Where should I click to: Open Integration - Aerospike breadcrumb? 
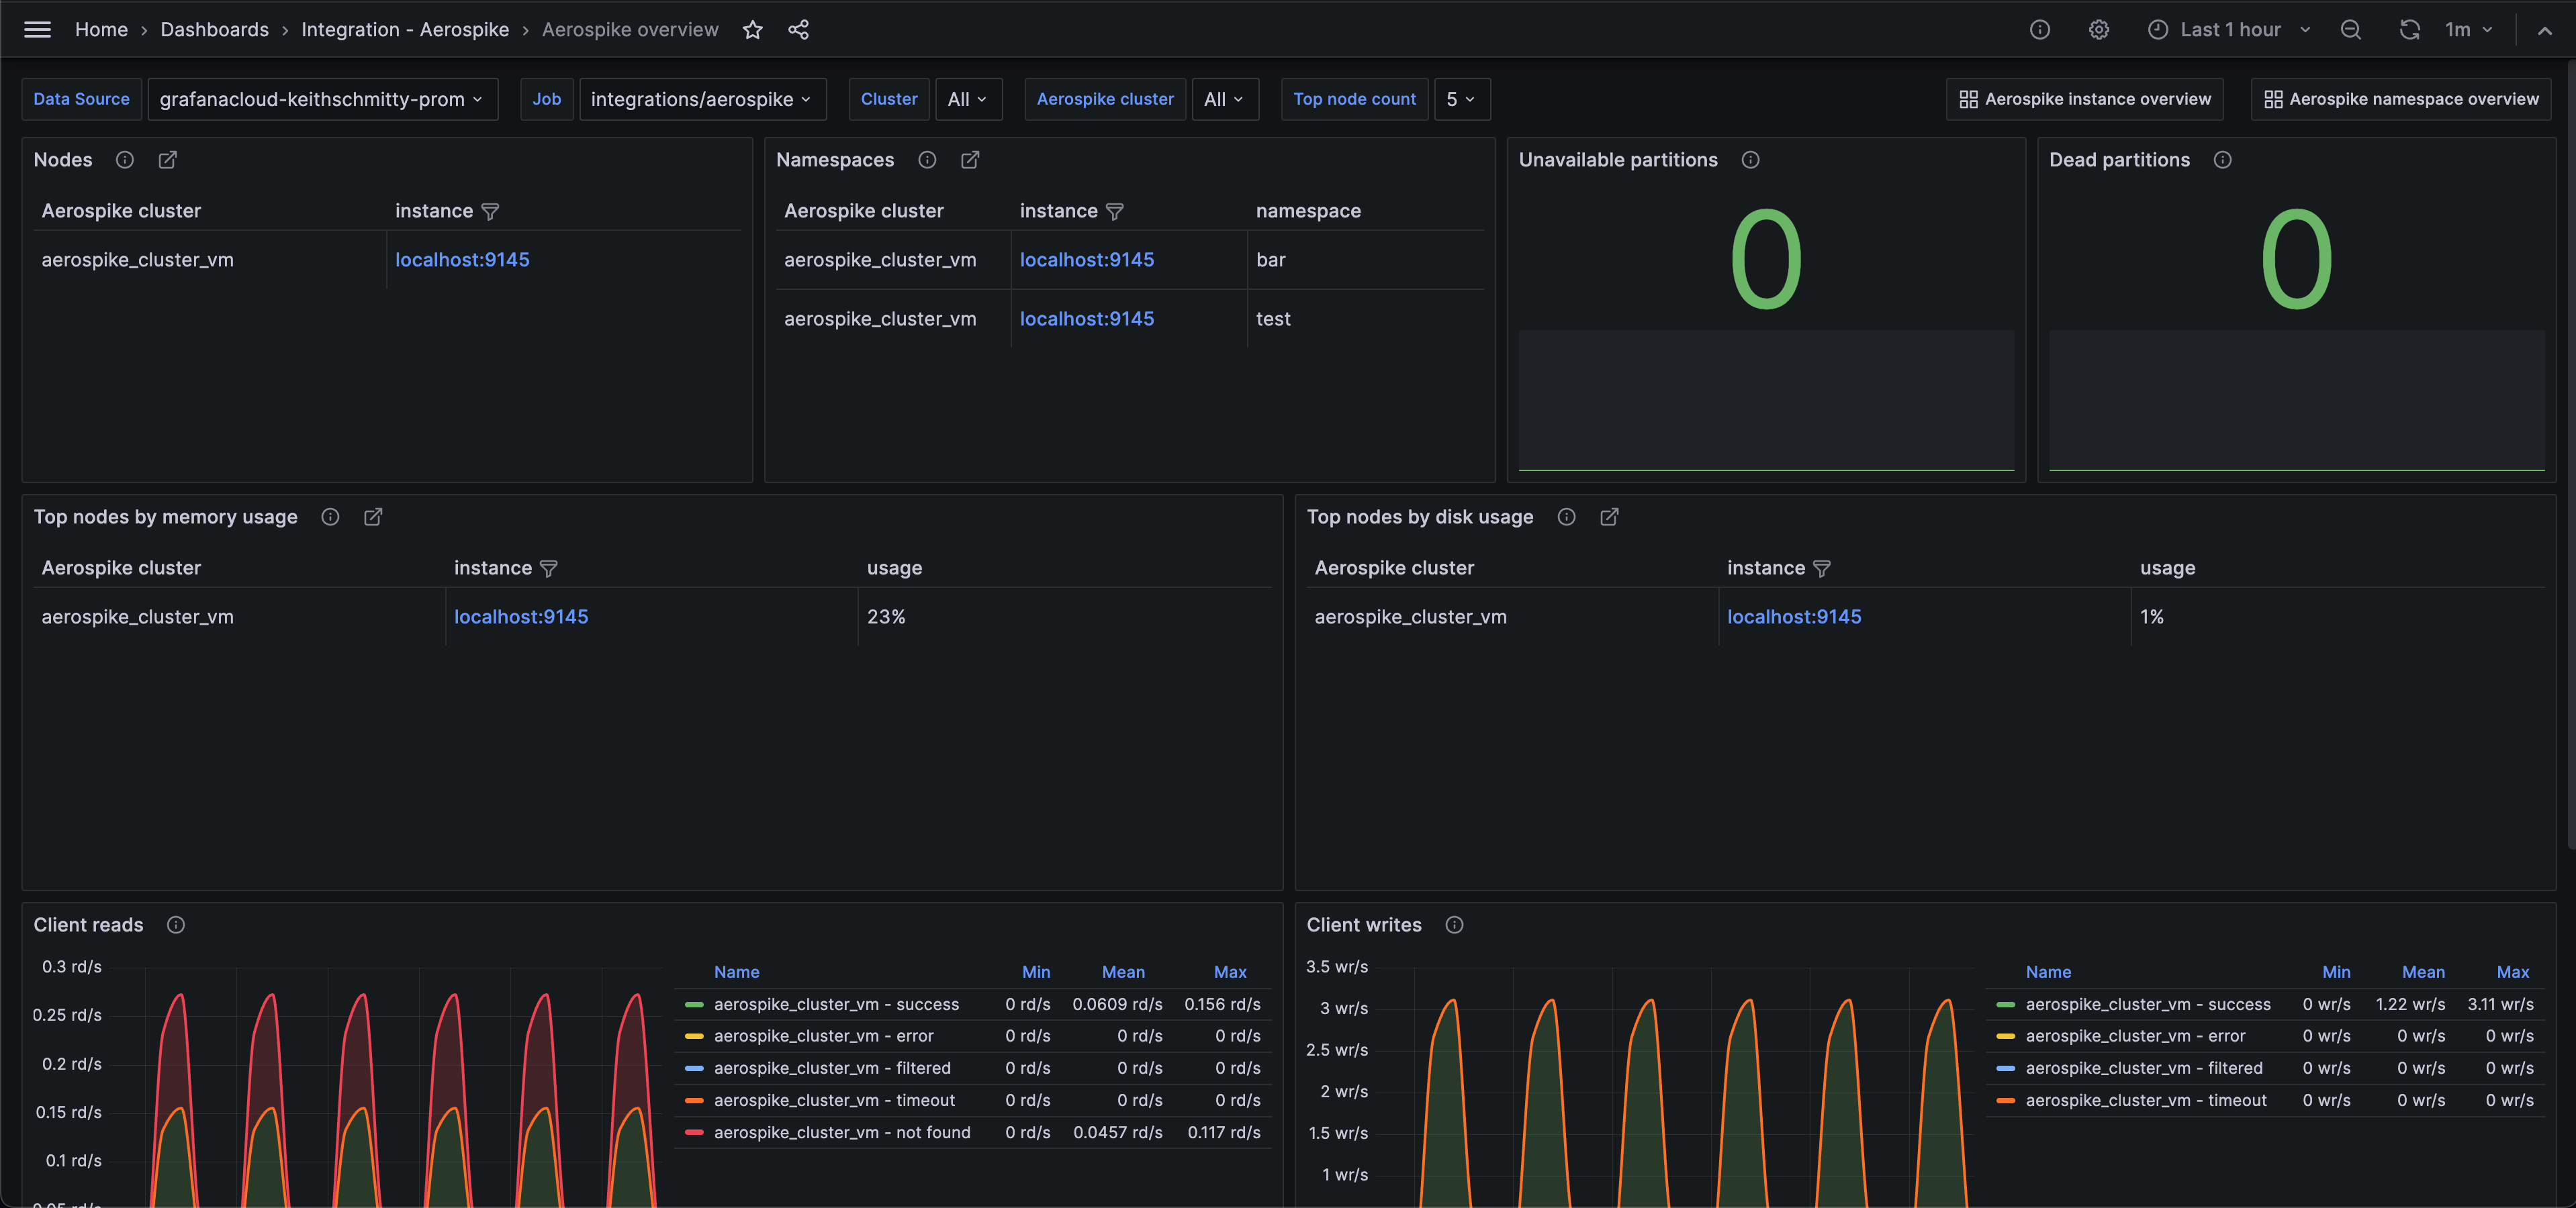tap(404, 29)
